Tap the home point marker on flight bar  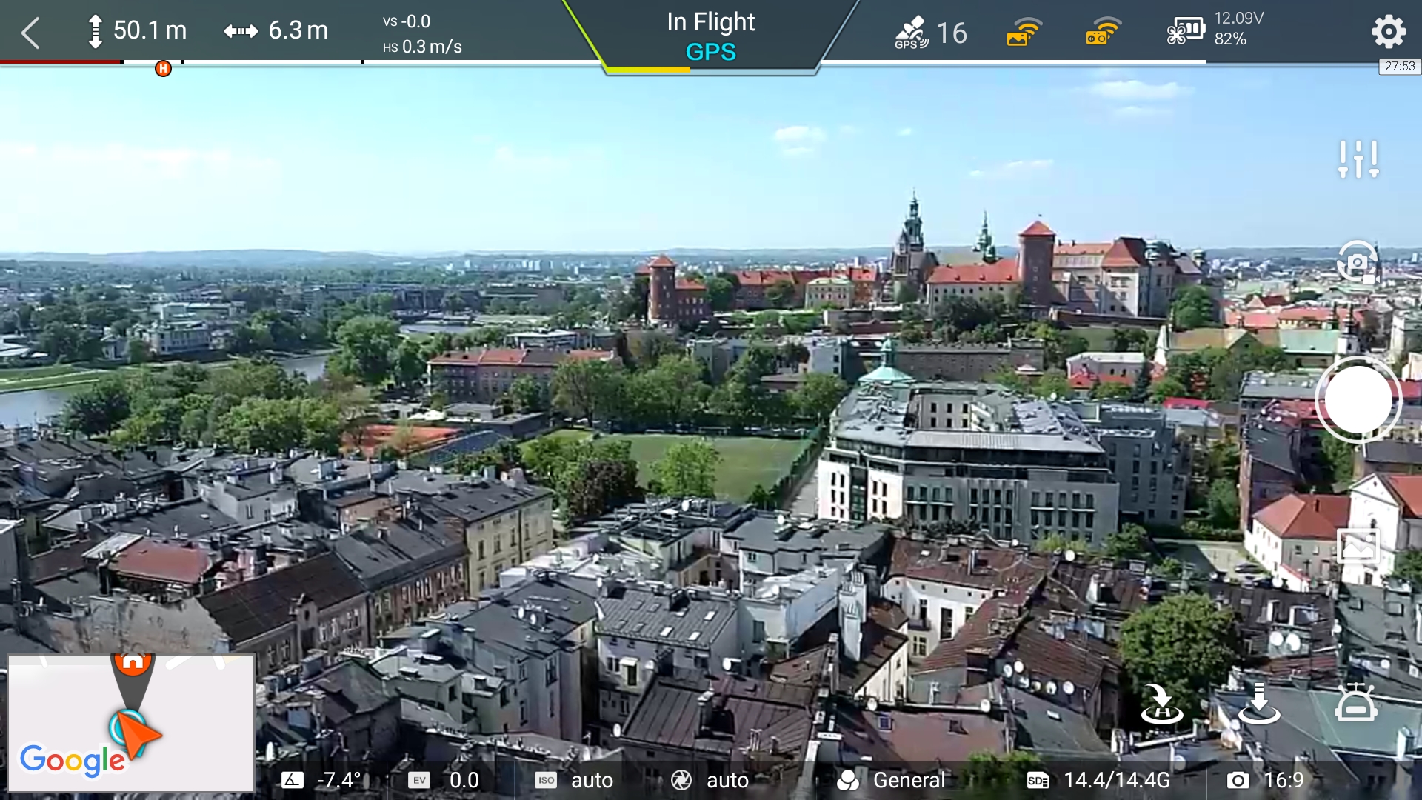(163, 69)
